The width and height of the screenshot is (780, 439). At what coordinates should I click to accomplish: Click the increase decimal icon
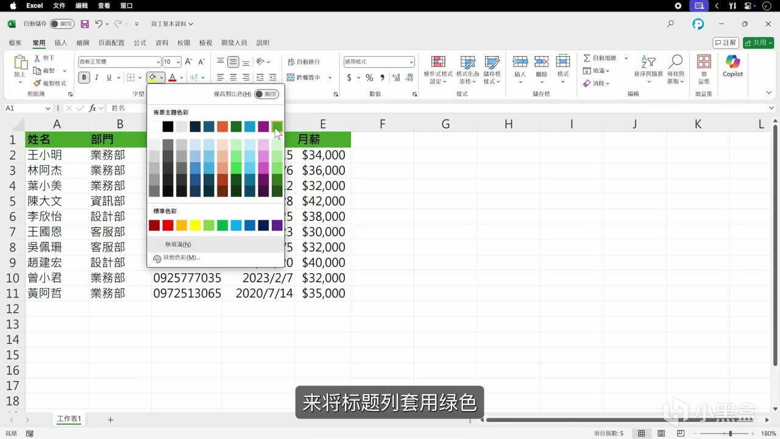pos(396,77)
